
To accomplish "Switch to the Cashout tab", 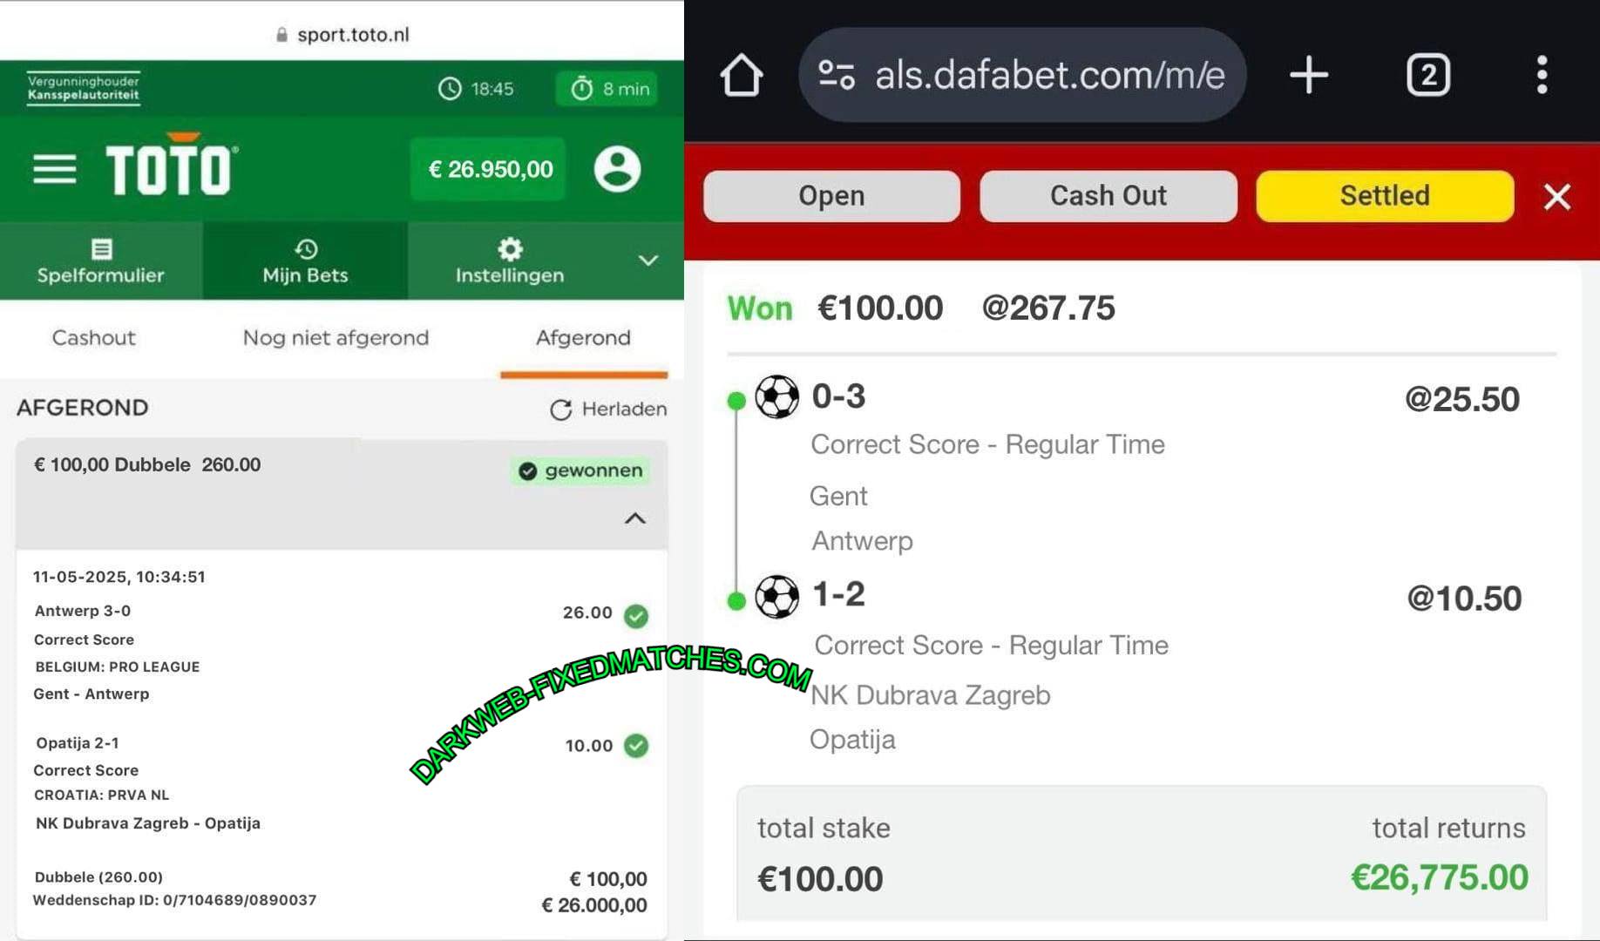I will (x=94, y=338).
